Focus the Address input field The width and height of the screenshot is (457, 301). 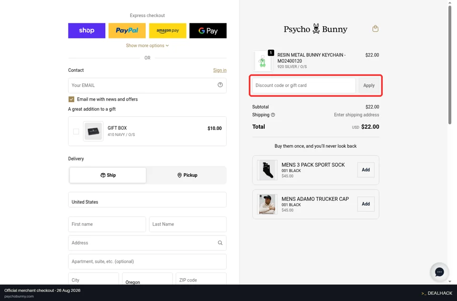click(147, 243)
